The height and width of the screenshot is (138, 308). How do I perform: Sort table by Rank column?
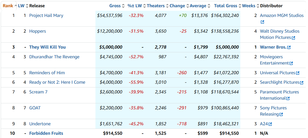(8, 6)
